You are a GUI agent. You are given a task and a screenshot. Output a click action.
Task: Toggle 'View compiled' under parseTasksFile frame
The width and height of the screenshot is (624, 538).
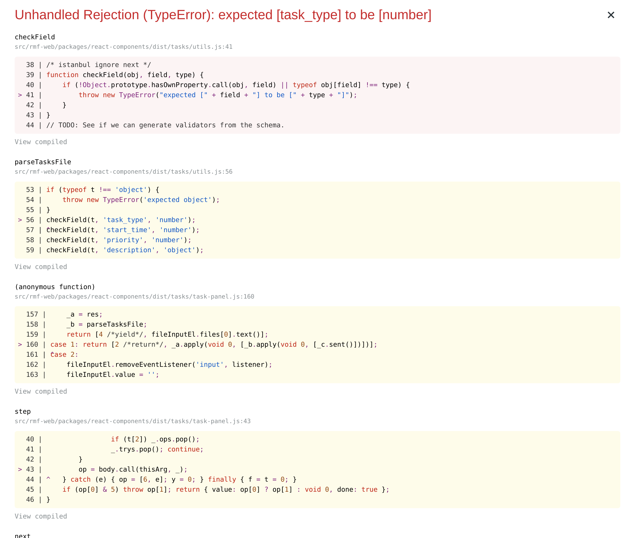(x=41, y=267)
